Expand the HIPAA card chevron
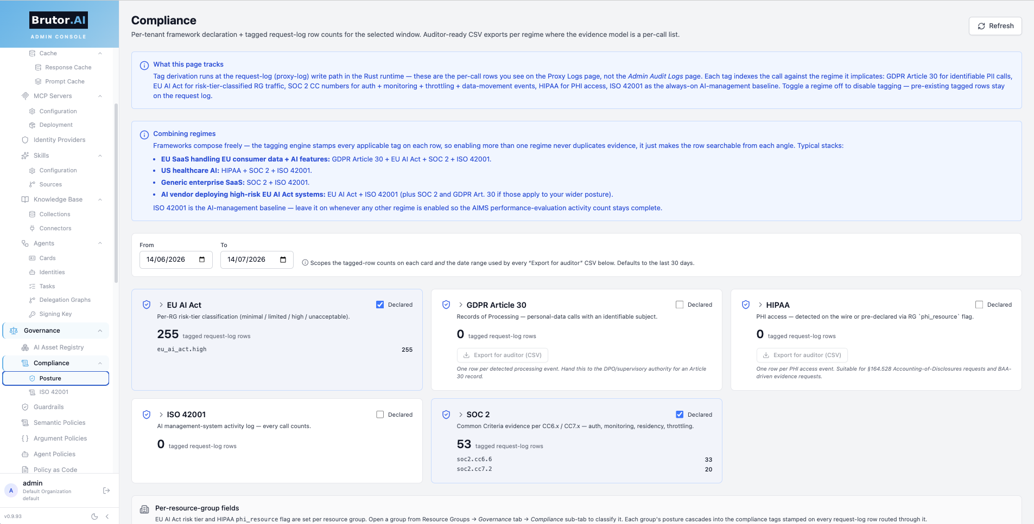The height and width of the screenshot is (524, 1034). pos(760,305)
